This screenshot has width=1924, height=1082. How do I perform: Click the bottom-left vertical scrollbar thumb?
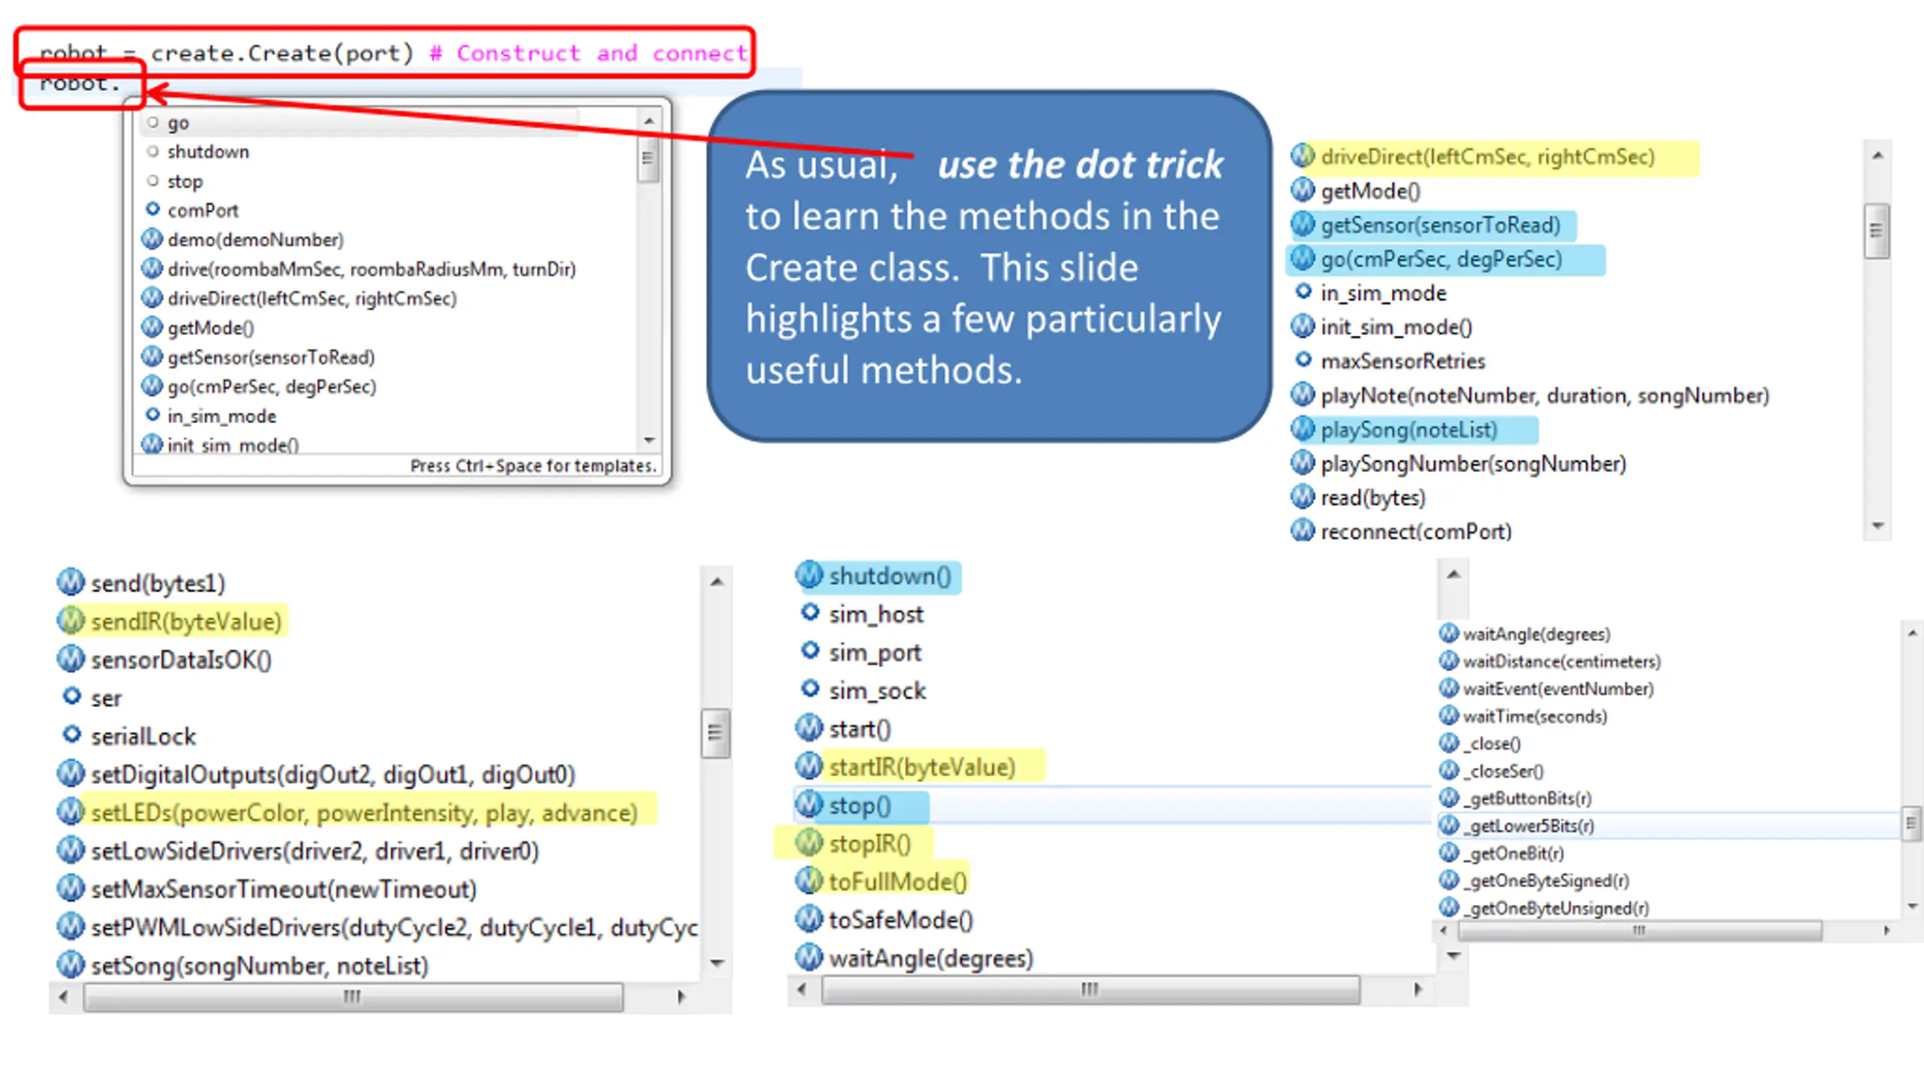click(x=715, y=733)
